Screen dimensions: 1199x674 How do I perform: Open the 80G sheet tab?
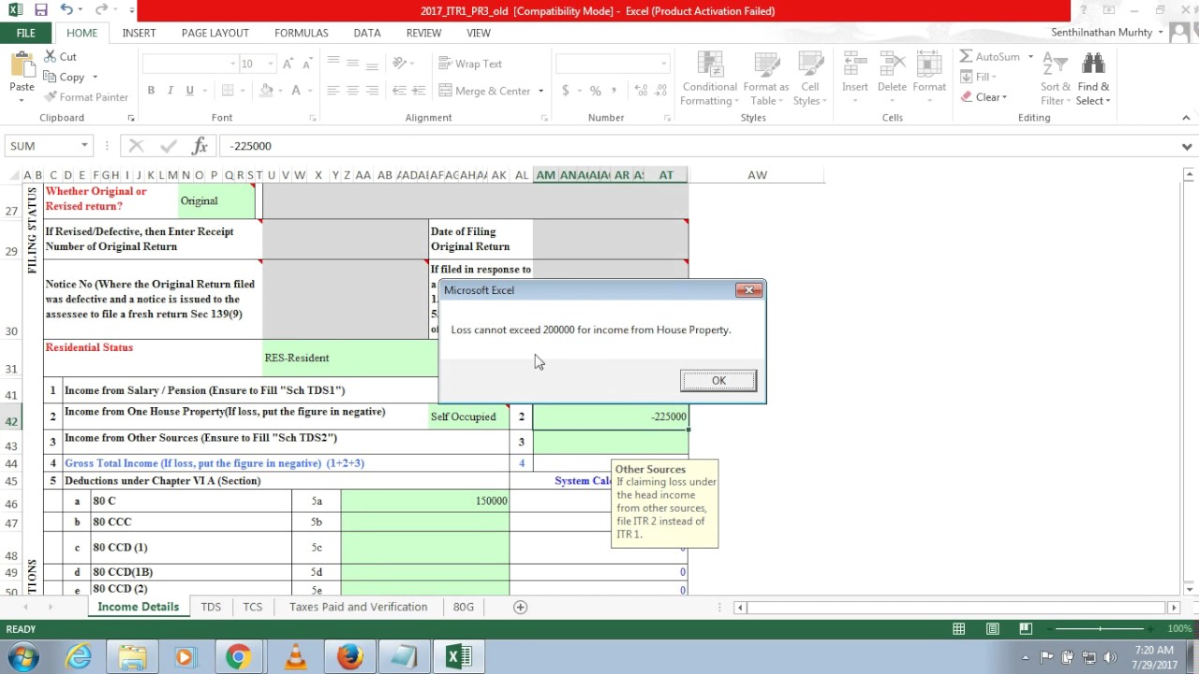pyautogui.click(x=463, y=607)
